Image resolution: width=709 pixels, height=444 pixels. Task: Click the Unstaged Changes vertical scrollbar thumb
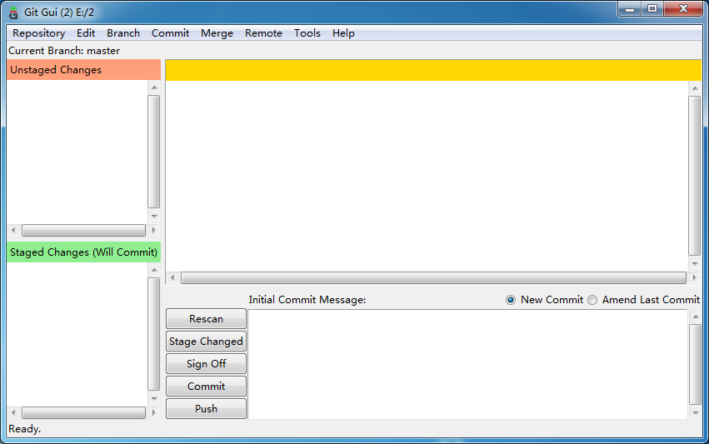154,152
